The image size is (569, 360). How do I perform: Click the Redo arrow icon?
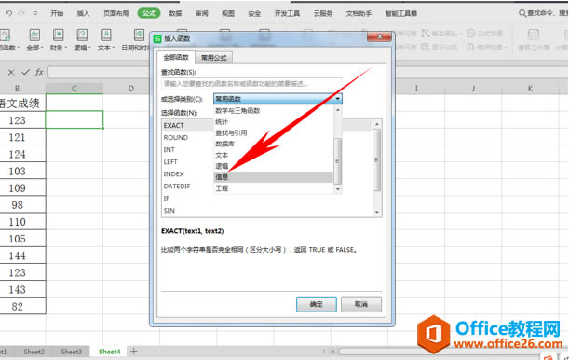[x=21, y=13]
